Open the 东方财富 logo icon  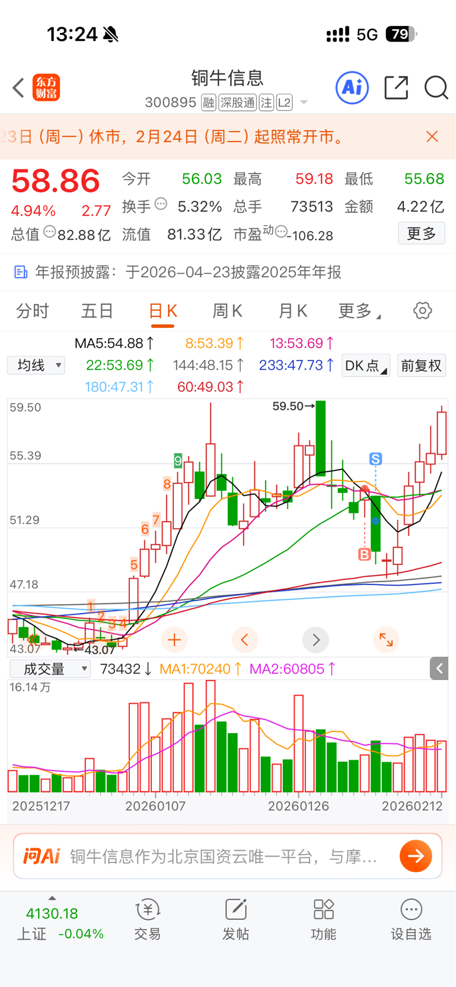[46, 88]
